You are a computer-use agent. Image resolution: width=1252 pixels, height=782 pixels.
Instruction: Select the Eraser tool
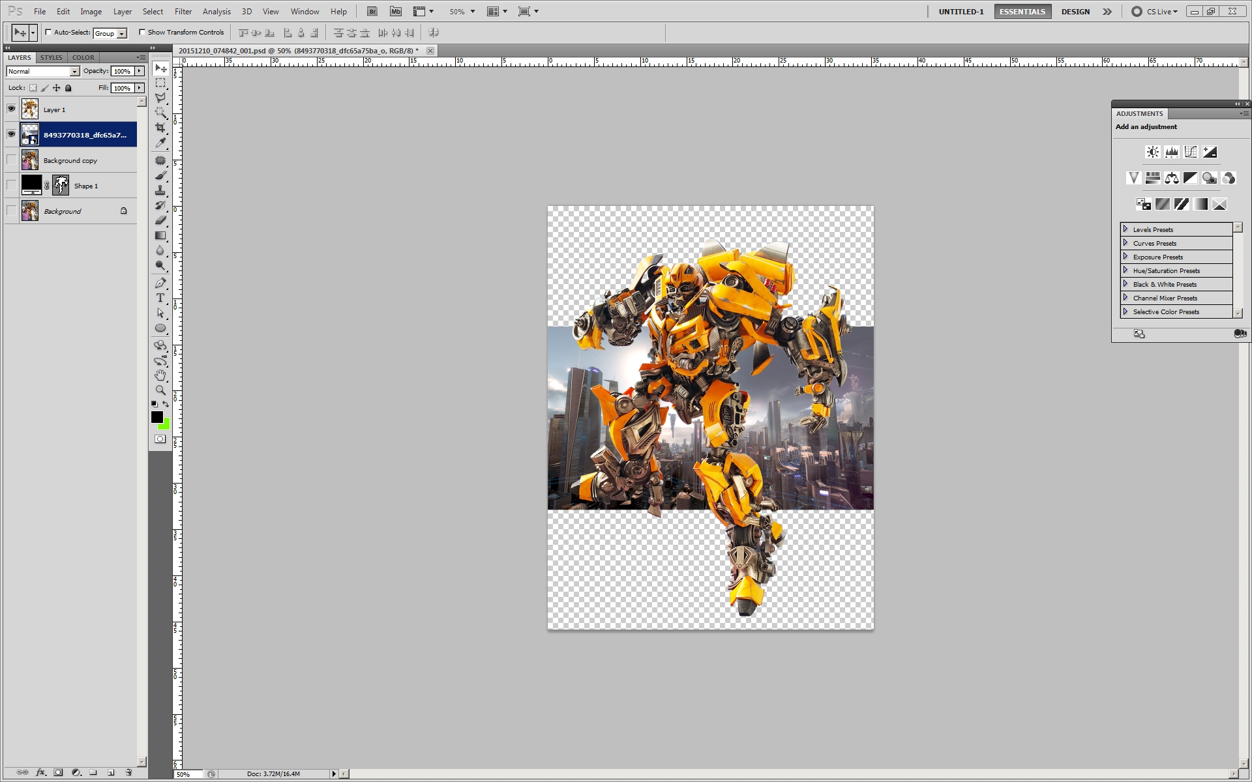pyautogui.click(x=160, y=220)
